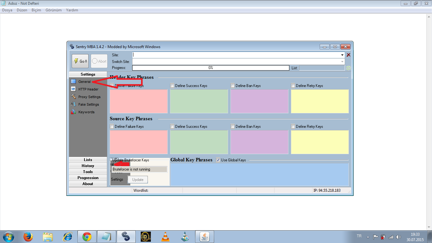Expand the Site dropdown arrow
Viewport: 432px width, 243px height.
[x=343, y=55]
